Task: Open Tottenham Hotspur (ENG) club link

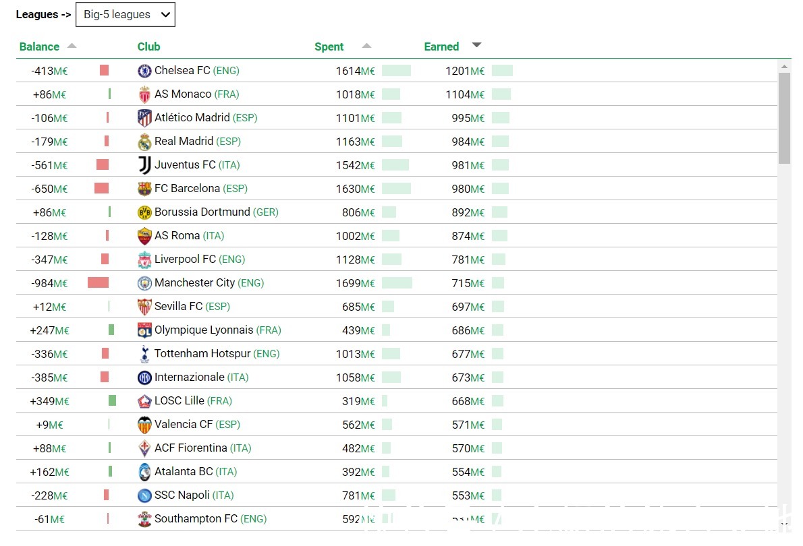Action: click(x=217, y=354)
